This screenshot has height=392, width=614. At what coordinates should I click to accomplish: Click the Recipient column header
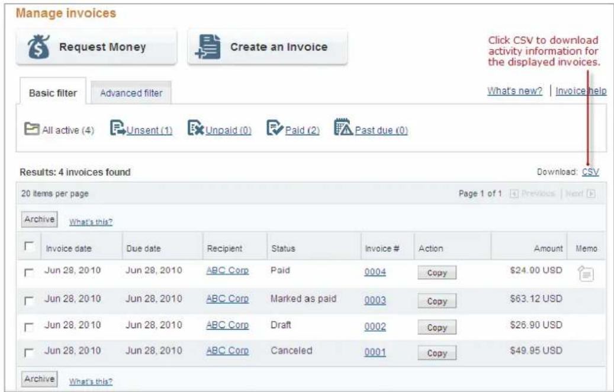[x=225, y=249]
